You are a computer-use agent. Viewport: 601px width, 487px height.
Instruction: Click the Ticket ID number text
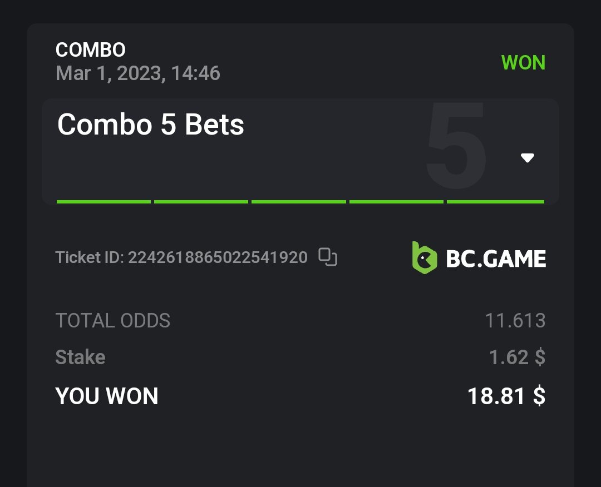click(x=218, y=257)
